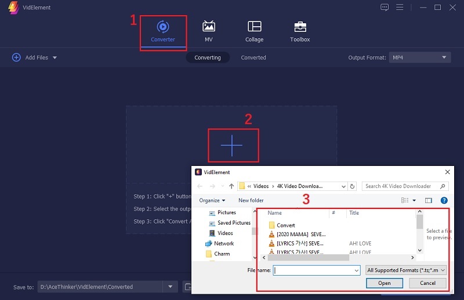Click the file list scroll up arrow
Viewport: 464px width, 300px height.
419,212
